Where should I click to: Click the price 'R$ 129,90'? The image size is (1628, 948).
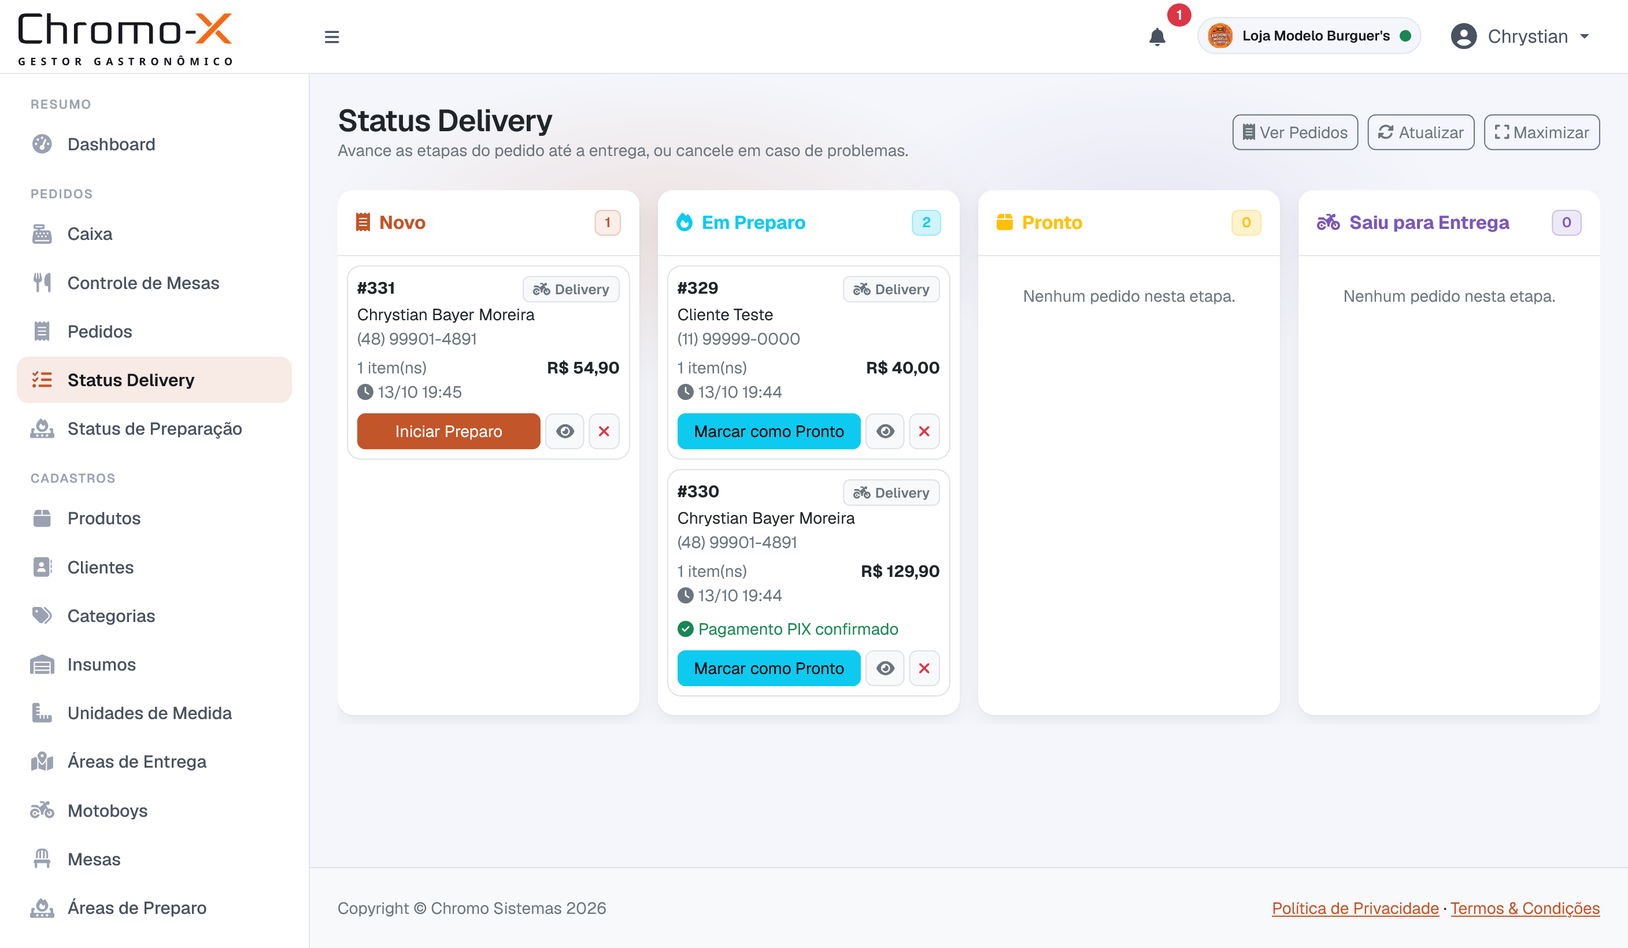click(x=900, y=571)
